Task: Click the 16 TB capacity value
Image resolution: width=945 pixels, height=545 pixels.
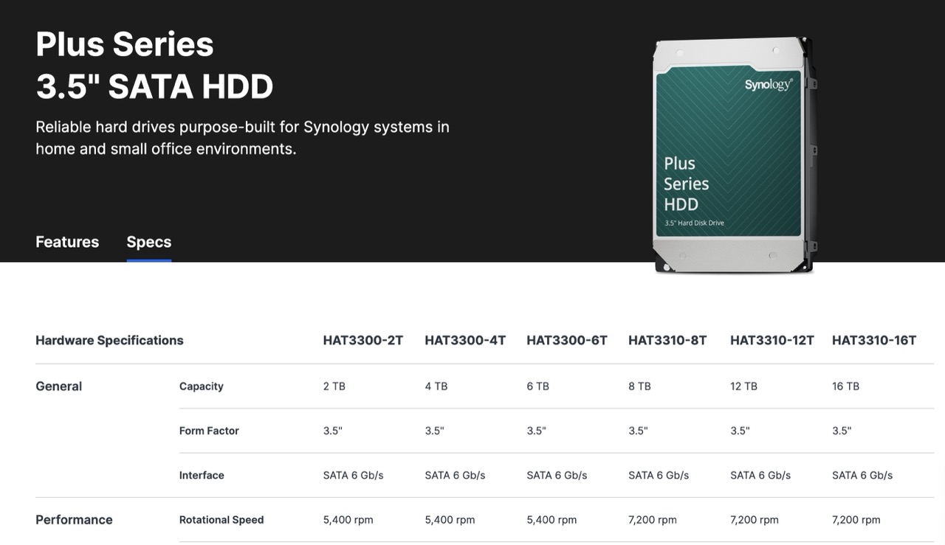Action: click(845, 386)
